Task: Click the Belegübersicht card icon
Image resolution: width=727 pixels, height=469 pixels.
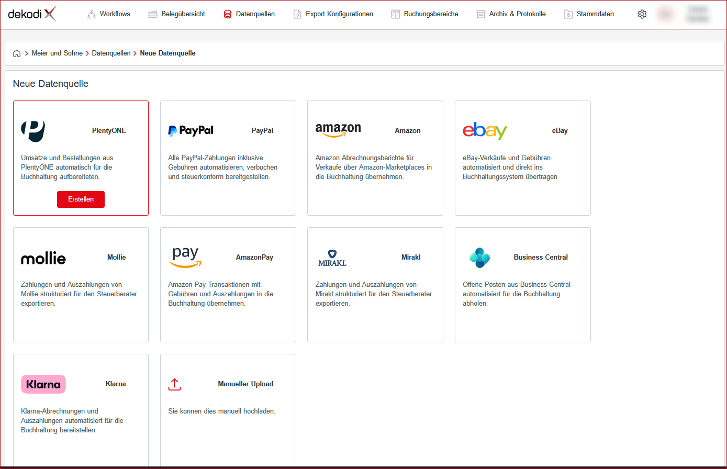Action: 153,14
